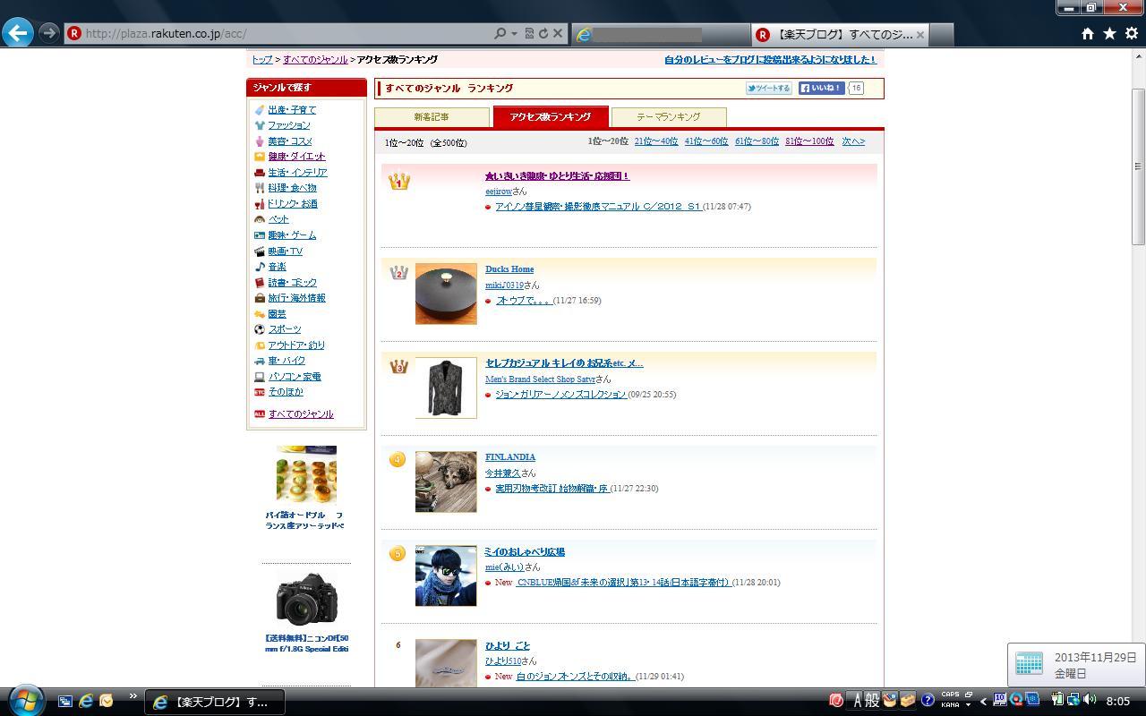Click the vertical scrollbar thumb
The image size is (1146, 716).
[x=1138, y=166]
